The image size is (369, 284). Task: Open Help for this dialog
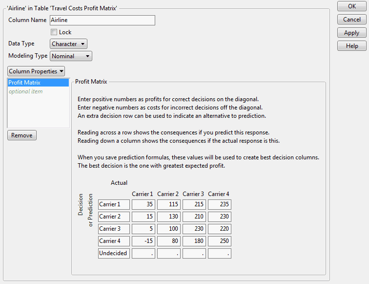352,46
